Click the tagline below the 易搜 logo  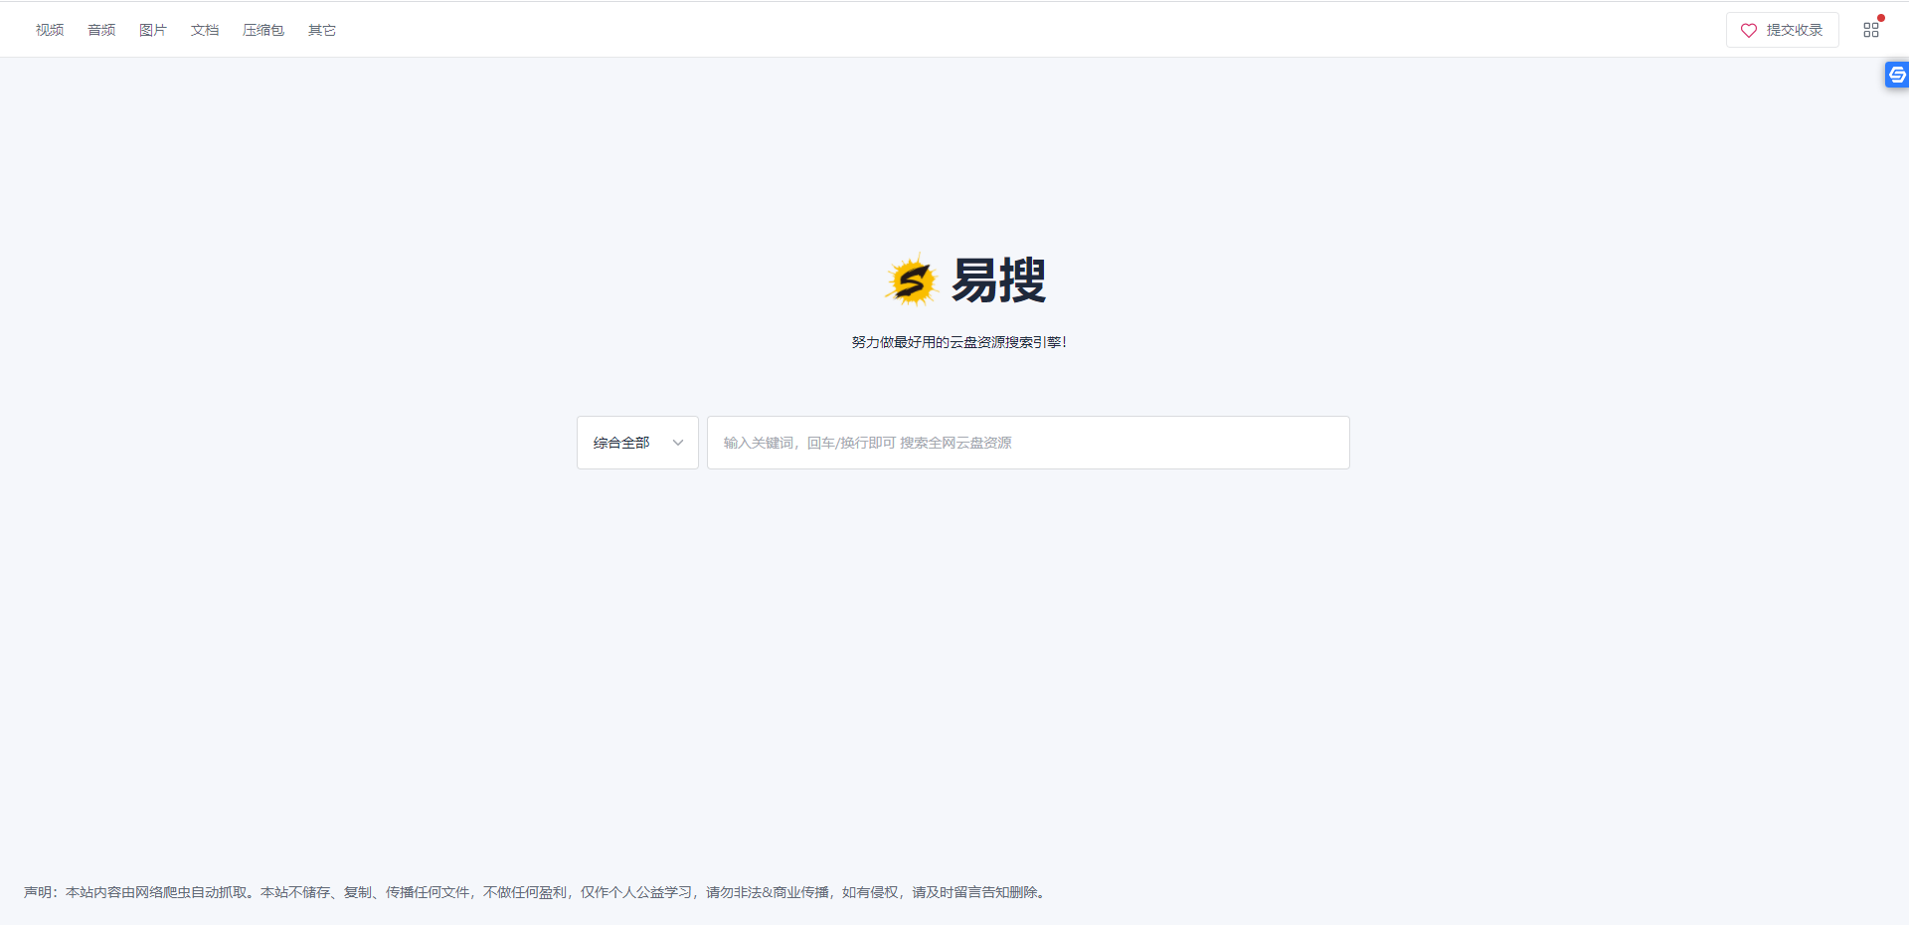(x=957, y=341)
